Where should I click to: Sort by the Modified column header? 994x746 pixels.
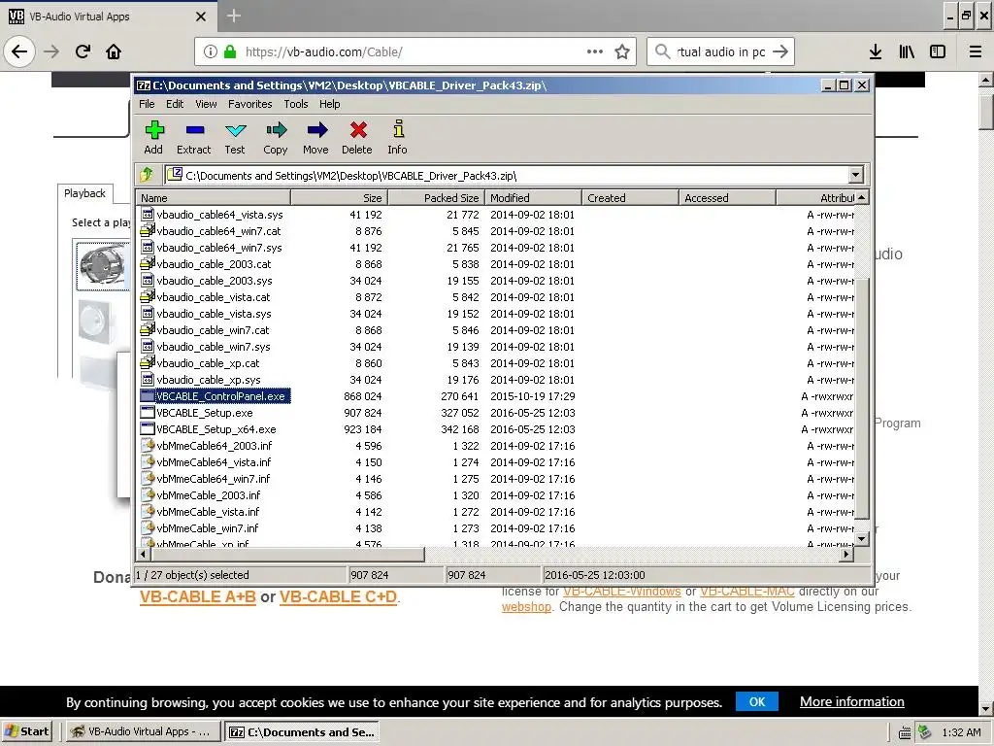533,198
